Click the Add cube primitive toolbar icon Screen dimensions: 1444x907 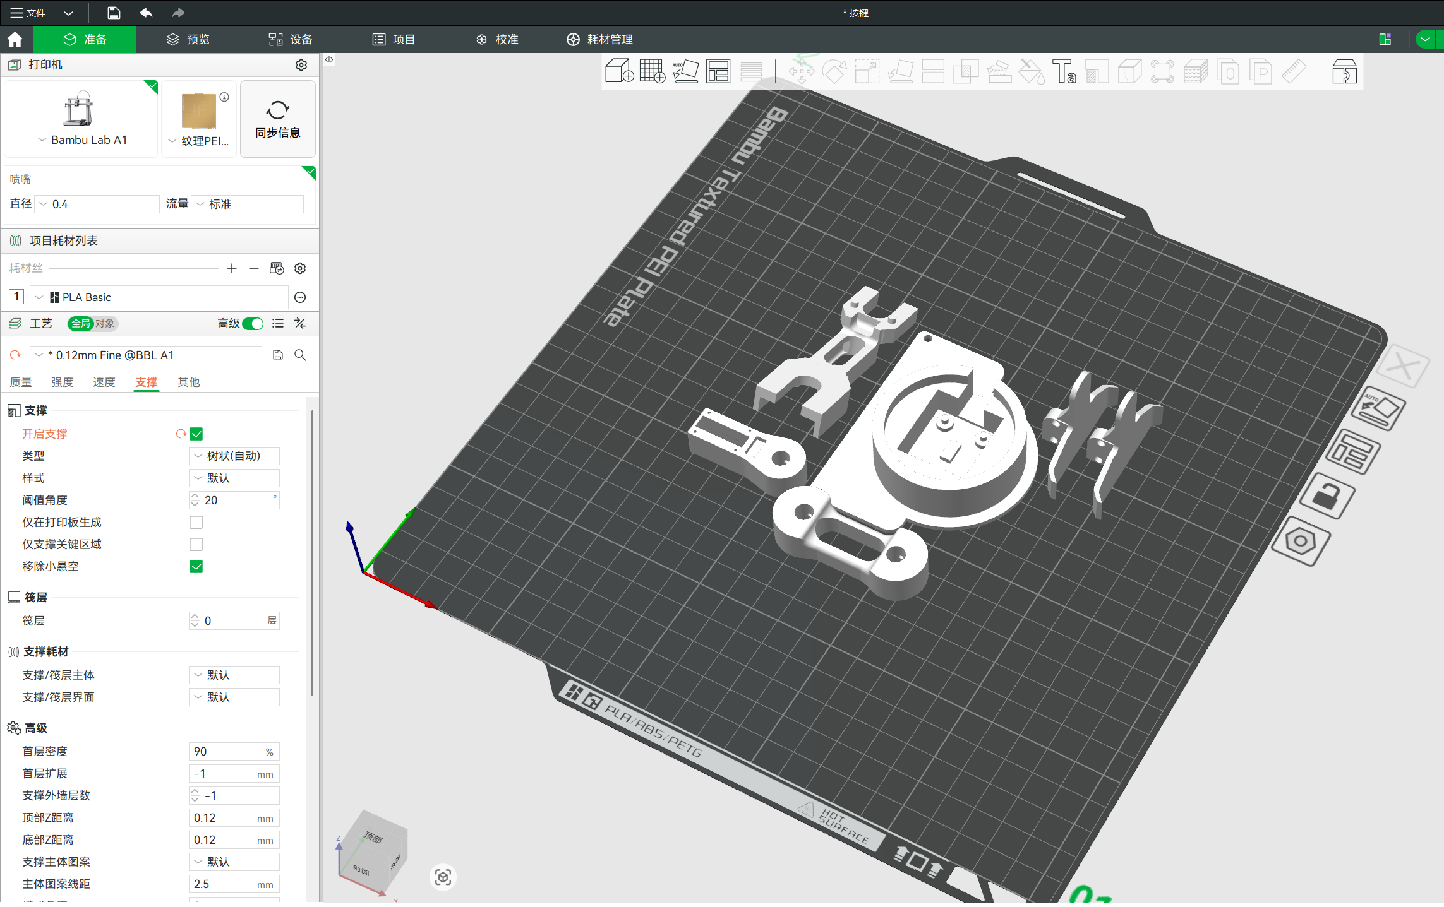(x=618, y=71)
